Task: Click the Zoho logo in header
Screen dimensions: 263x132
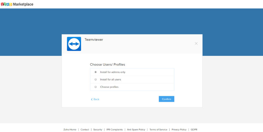Action: click(x=6, y=4)
